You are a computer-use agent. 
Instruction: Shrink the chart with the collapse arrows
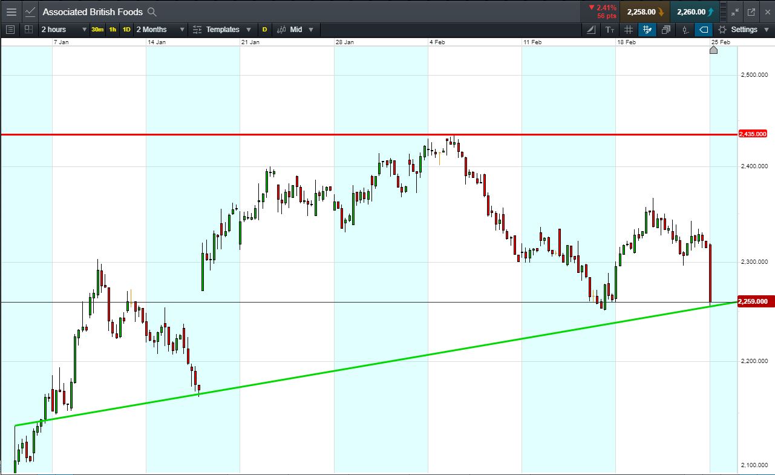tap(736, 11)
